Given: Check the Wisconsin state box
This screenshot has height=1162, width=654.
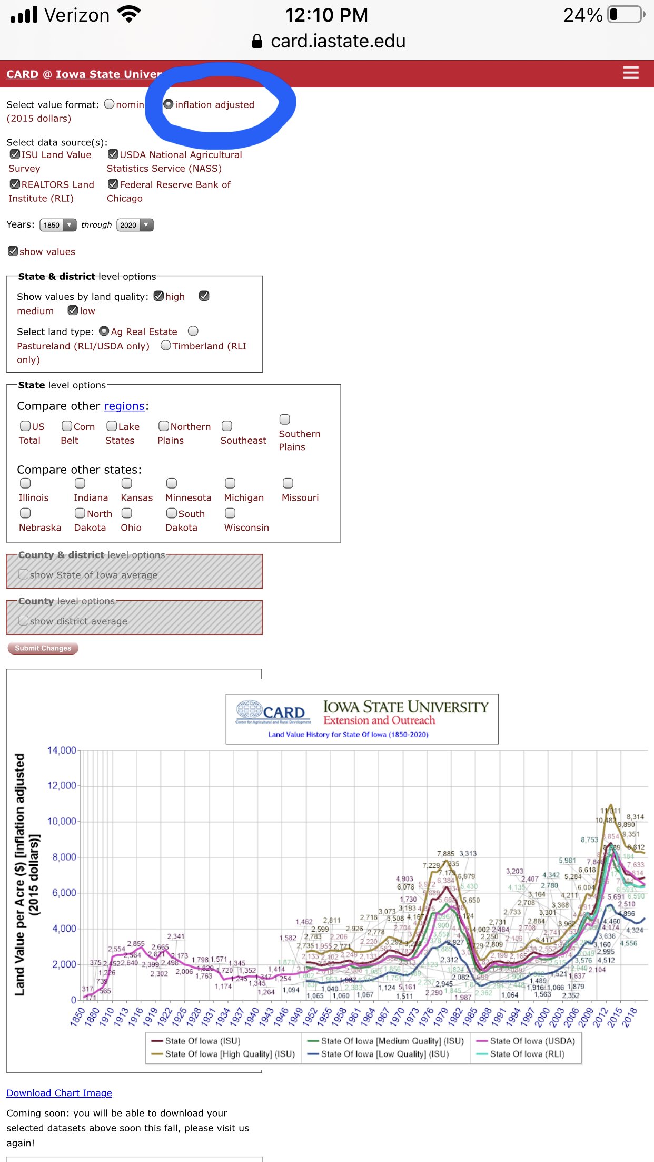Looking at the screenshot, I should [x=230, y=513].
